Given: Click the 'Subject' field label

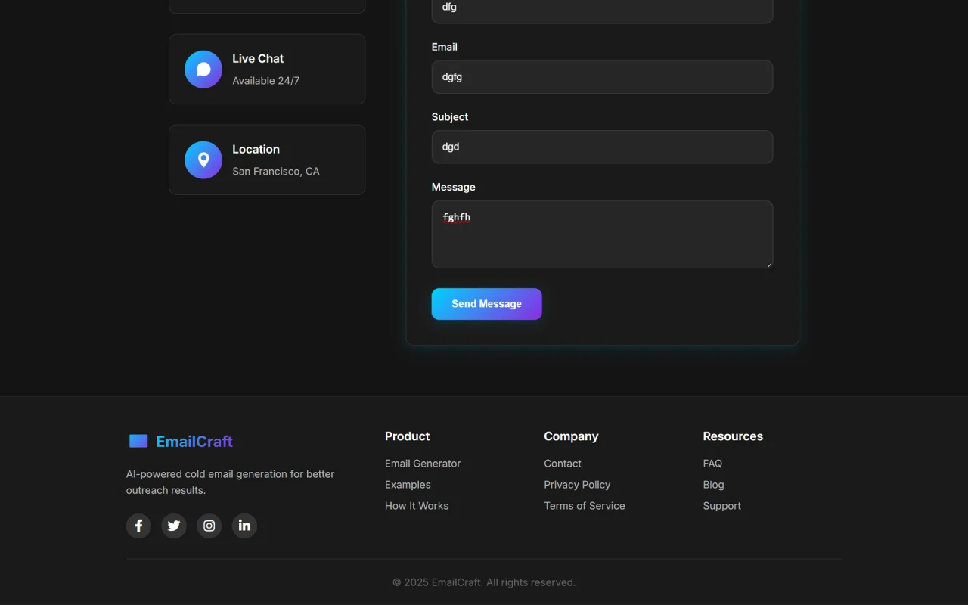Looking at the screenshot, I should [450, 117].
